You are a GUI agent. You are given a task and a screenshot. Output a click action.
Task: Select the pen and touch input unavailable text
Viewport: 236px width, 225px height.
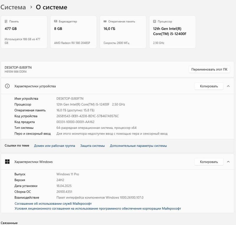(x=112, y=134)
